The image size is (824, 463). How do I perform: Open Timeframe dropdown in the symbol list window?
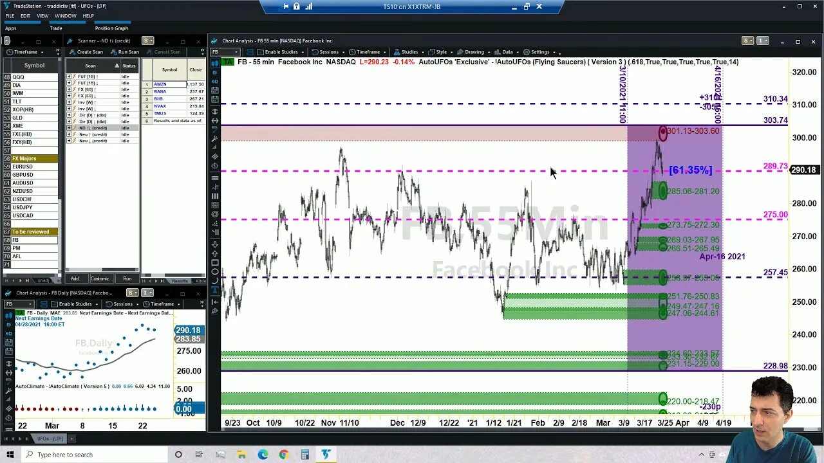25,52
